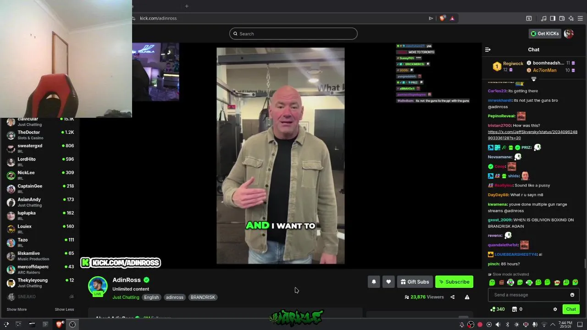Click AdinRoss channel avatar
The image size is (587, 330).
(x=98, y=286)
